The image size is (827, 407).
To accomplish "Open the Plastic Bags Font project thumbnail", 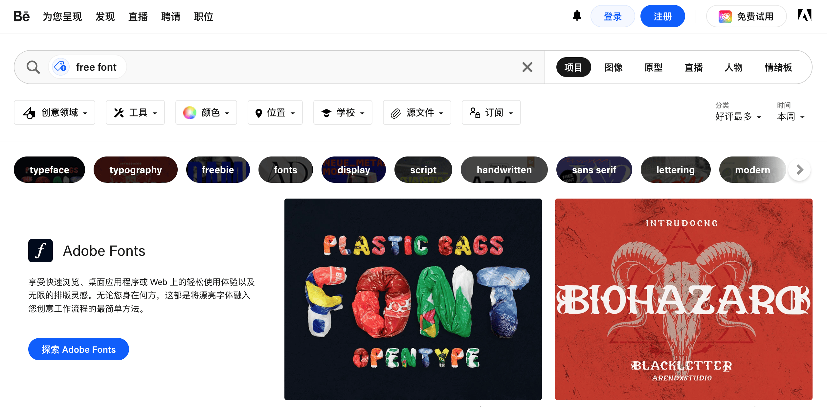I will (x=413, y=299).
